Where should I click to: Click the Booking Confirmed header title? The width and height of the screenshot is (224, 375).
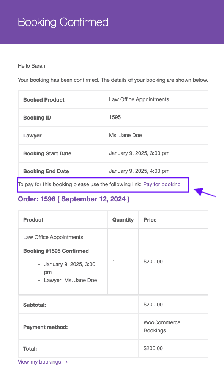(x=63, y=22)
